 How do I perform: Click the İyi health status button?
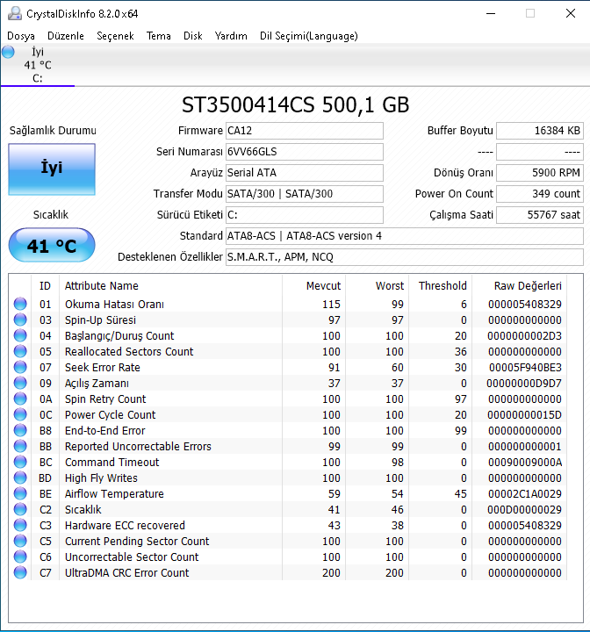point(52,169)
